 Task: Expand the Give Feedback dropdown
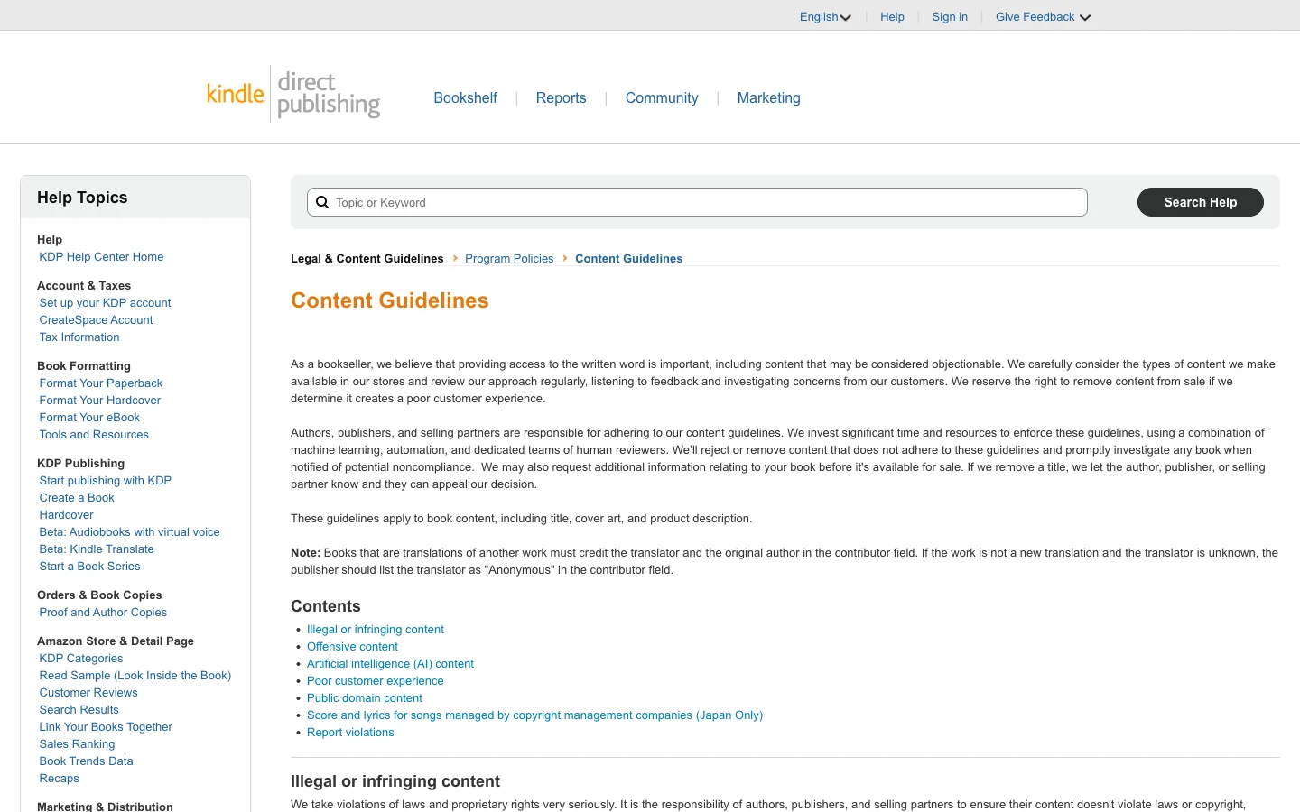(x=1043, y=17)
